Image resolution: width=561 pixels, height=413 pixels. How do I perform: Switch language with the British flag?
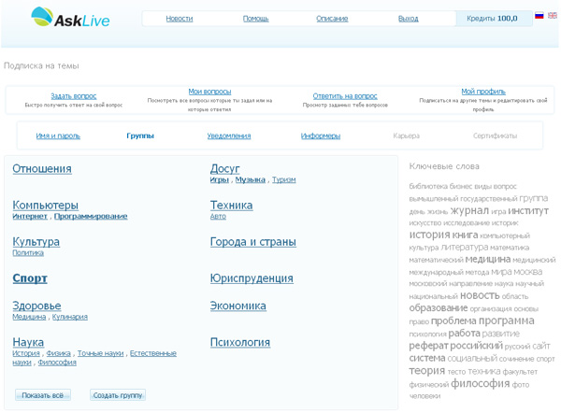tap(553, 16)
